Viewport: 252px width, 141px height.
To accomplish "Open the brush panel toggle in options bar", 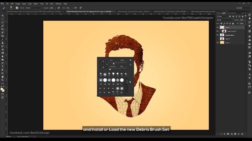I will 17,8.
